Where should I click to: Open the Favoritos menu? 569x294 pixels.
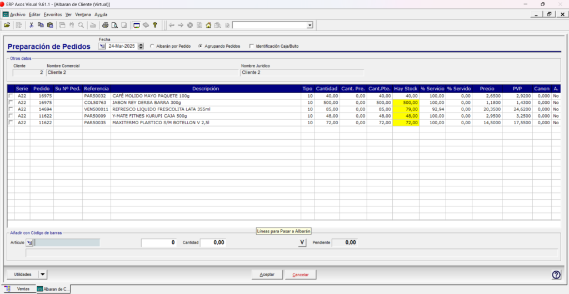tap(53, 14)
